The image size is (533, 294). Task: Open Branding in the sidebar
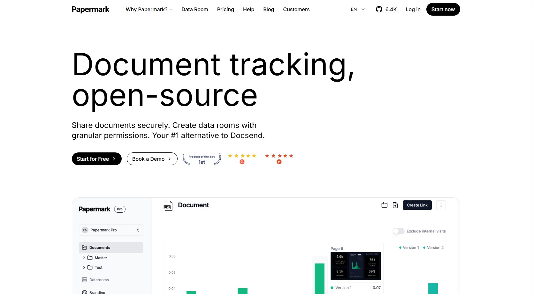coord(94,292)
